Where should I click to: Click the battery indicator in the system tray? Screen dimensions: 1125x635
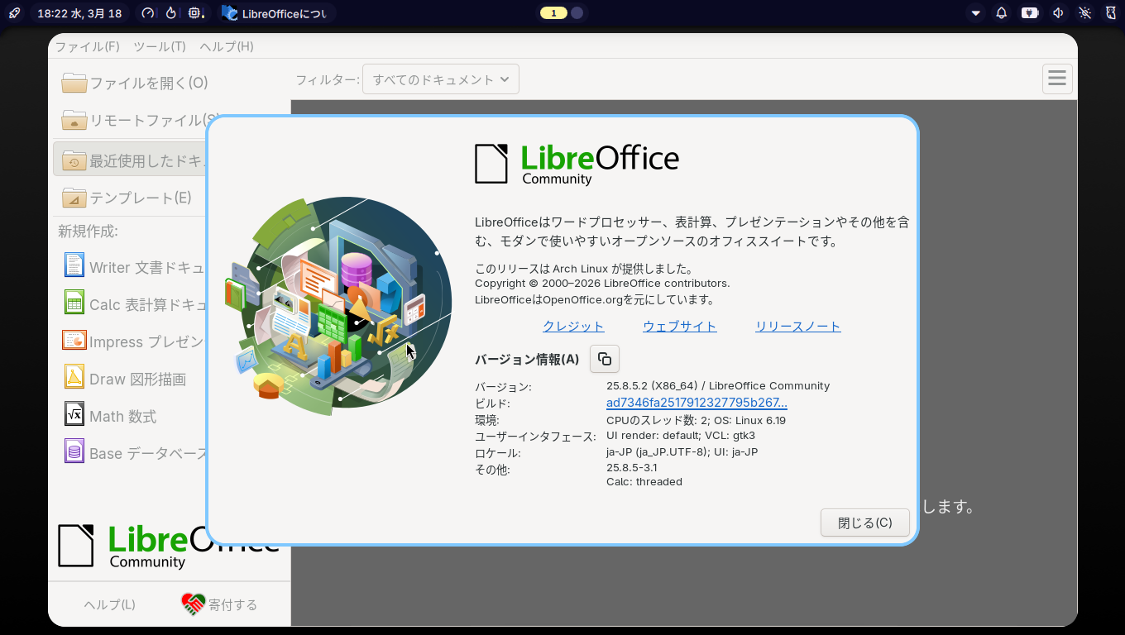[1029, 13]
